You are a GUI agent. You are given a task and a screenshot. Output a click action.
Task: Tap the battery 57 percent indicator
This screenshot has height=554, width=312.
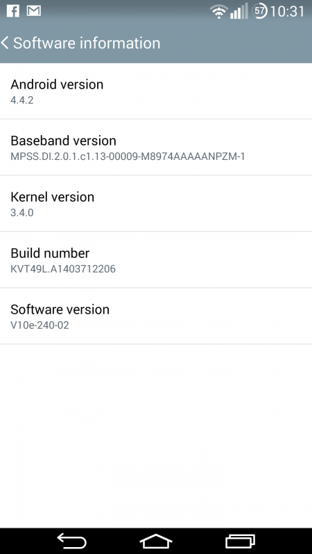tap(259, 11)
